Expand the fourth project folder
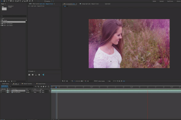 point(1,25)
